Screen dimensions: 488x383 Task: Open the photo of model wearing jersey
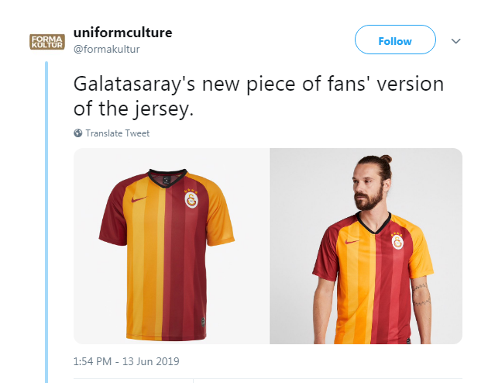[366, 246]
